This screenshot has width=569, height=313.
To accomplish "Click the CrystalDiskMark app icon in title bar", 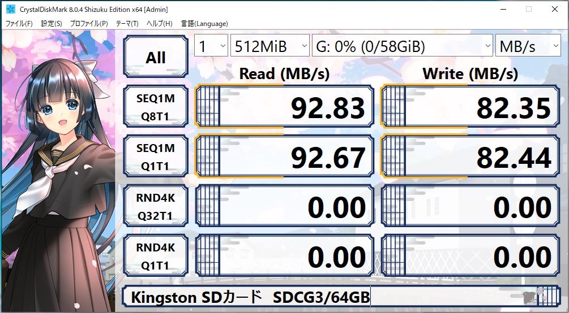I will pos(11,9).
